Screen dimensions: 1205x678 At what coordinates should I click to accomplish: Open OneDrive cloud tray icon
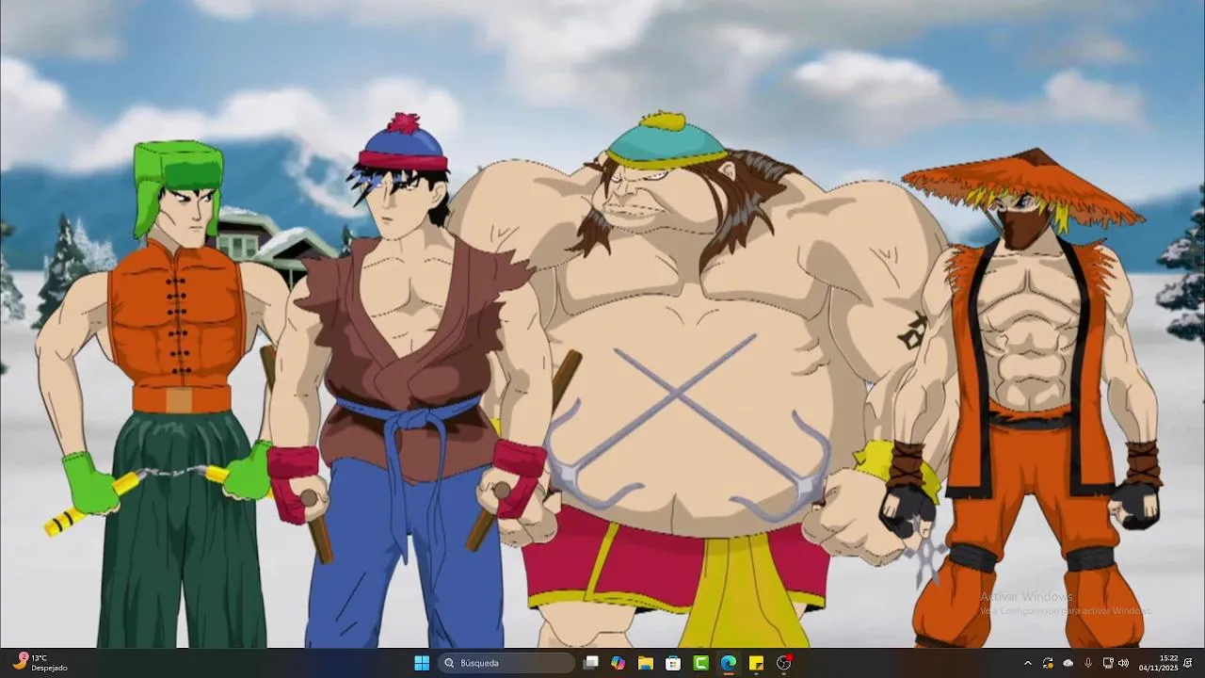(x=1068, y=663)
